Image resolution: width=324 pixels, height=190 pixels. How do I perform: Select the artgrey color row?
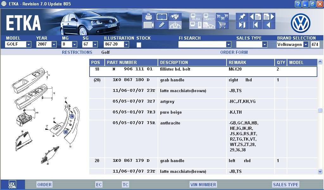(x=203, y=102)
